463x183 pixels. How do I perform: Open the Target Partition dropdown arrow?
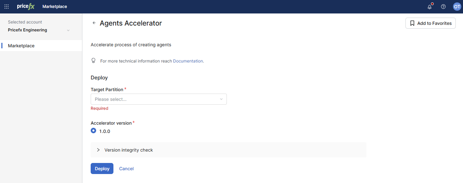221,99
